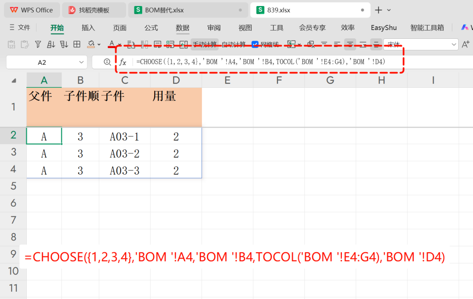Open the new tab plus icon
Image resolution: width=473 pixels, height=299 pixels.
pyautogui.click(x=378, y=10)
